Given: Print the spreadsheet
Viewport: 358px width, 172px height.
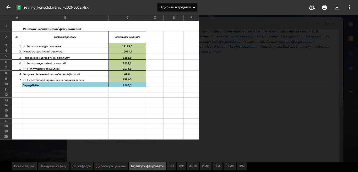Looking at the screenshot, I should pyautogui.click(x=324, y=7).
